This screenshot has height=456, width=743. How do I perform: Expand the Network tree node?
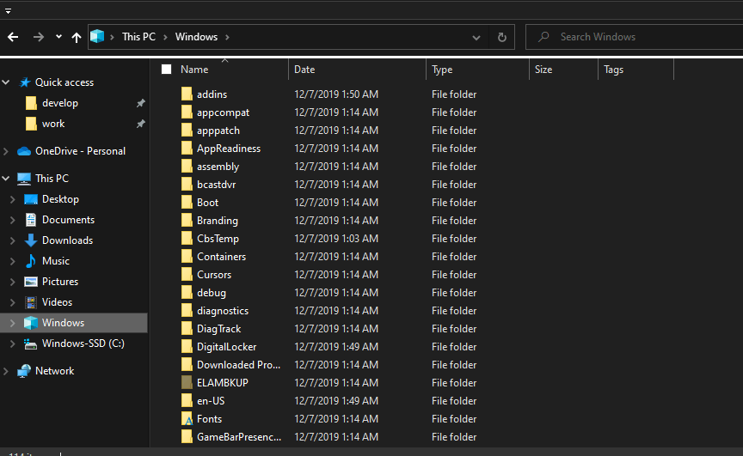click(x=6, y=371)
